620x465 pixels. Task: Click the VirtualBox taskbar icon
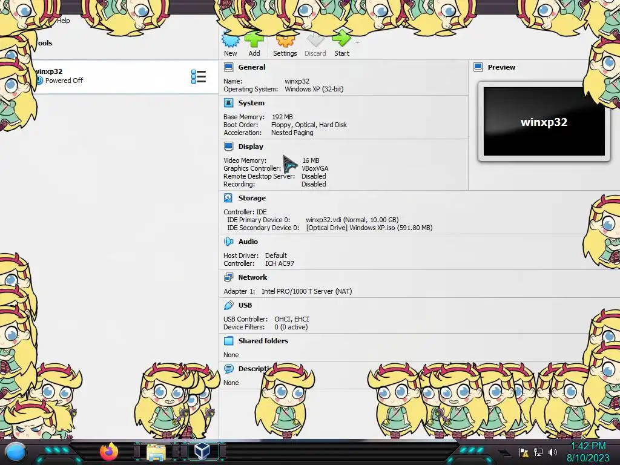(203, 451)
